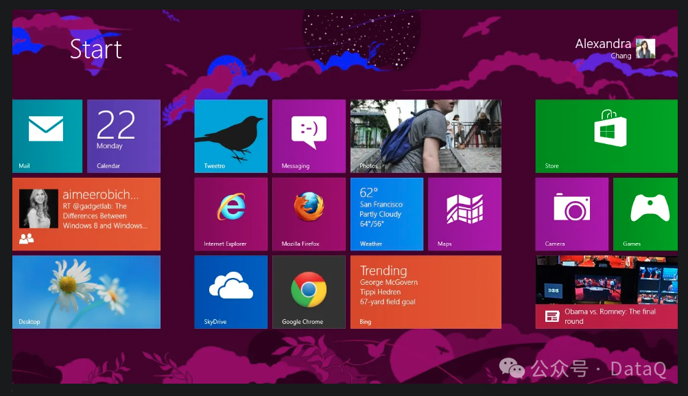Open the Messaging tile

click(309, 136)
